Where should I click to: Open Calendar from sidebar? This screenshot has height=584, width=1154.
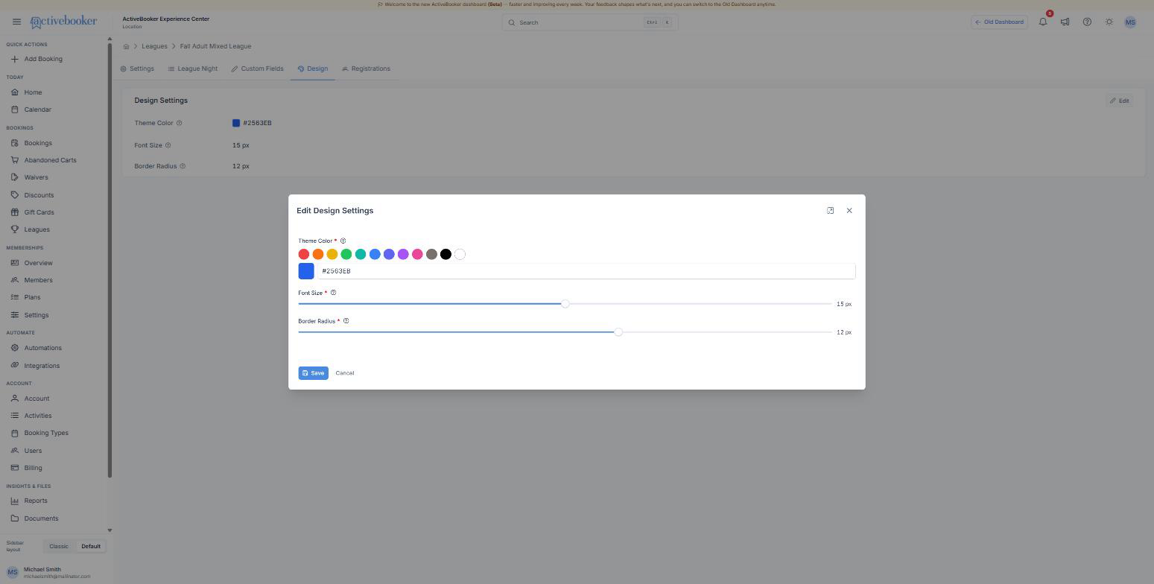pyautogui.click(x=37, y=110)
